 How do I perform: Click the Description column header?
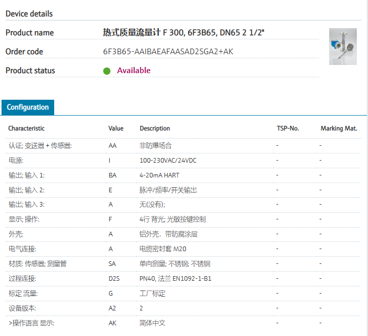155,128
